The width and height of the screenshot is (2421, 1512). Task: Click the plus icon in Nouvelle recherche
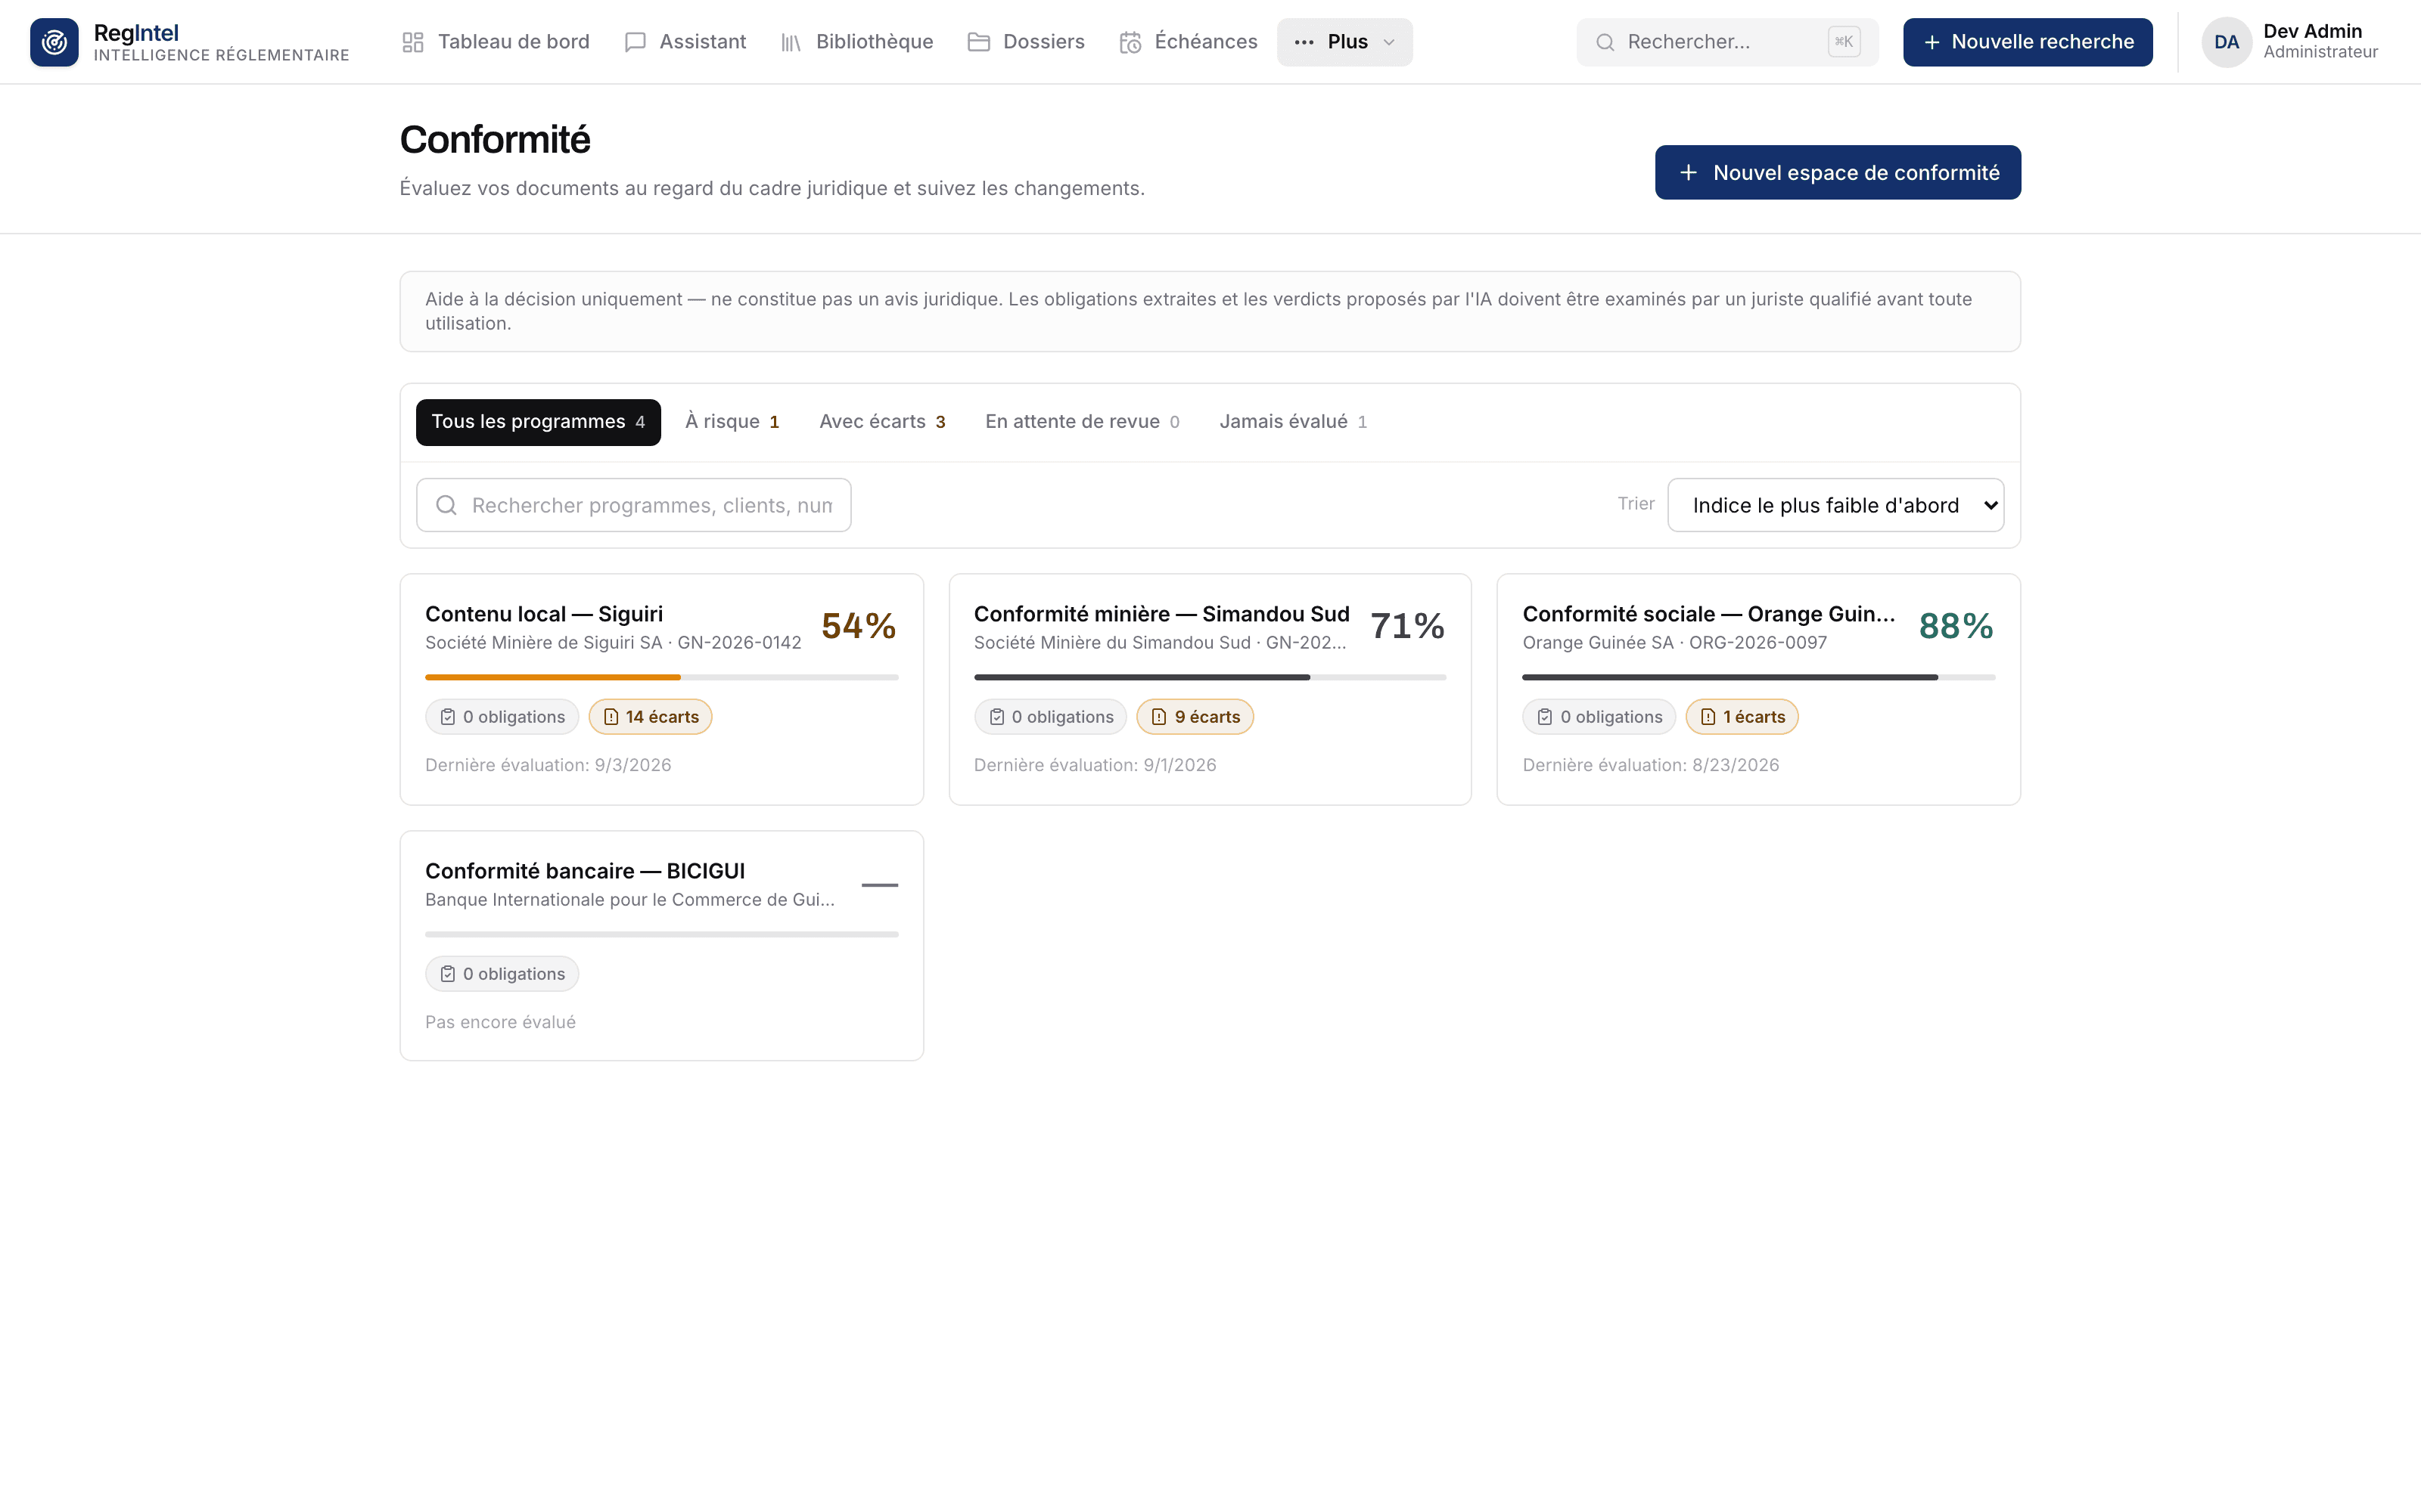1932,42
